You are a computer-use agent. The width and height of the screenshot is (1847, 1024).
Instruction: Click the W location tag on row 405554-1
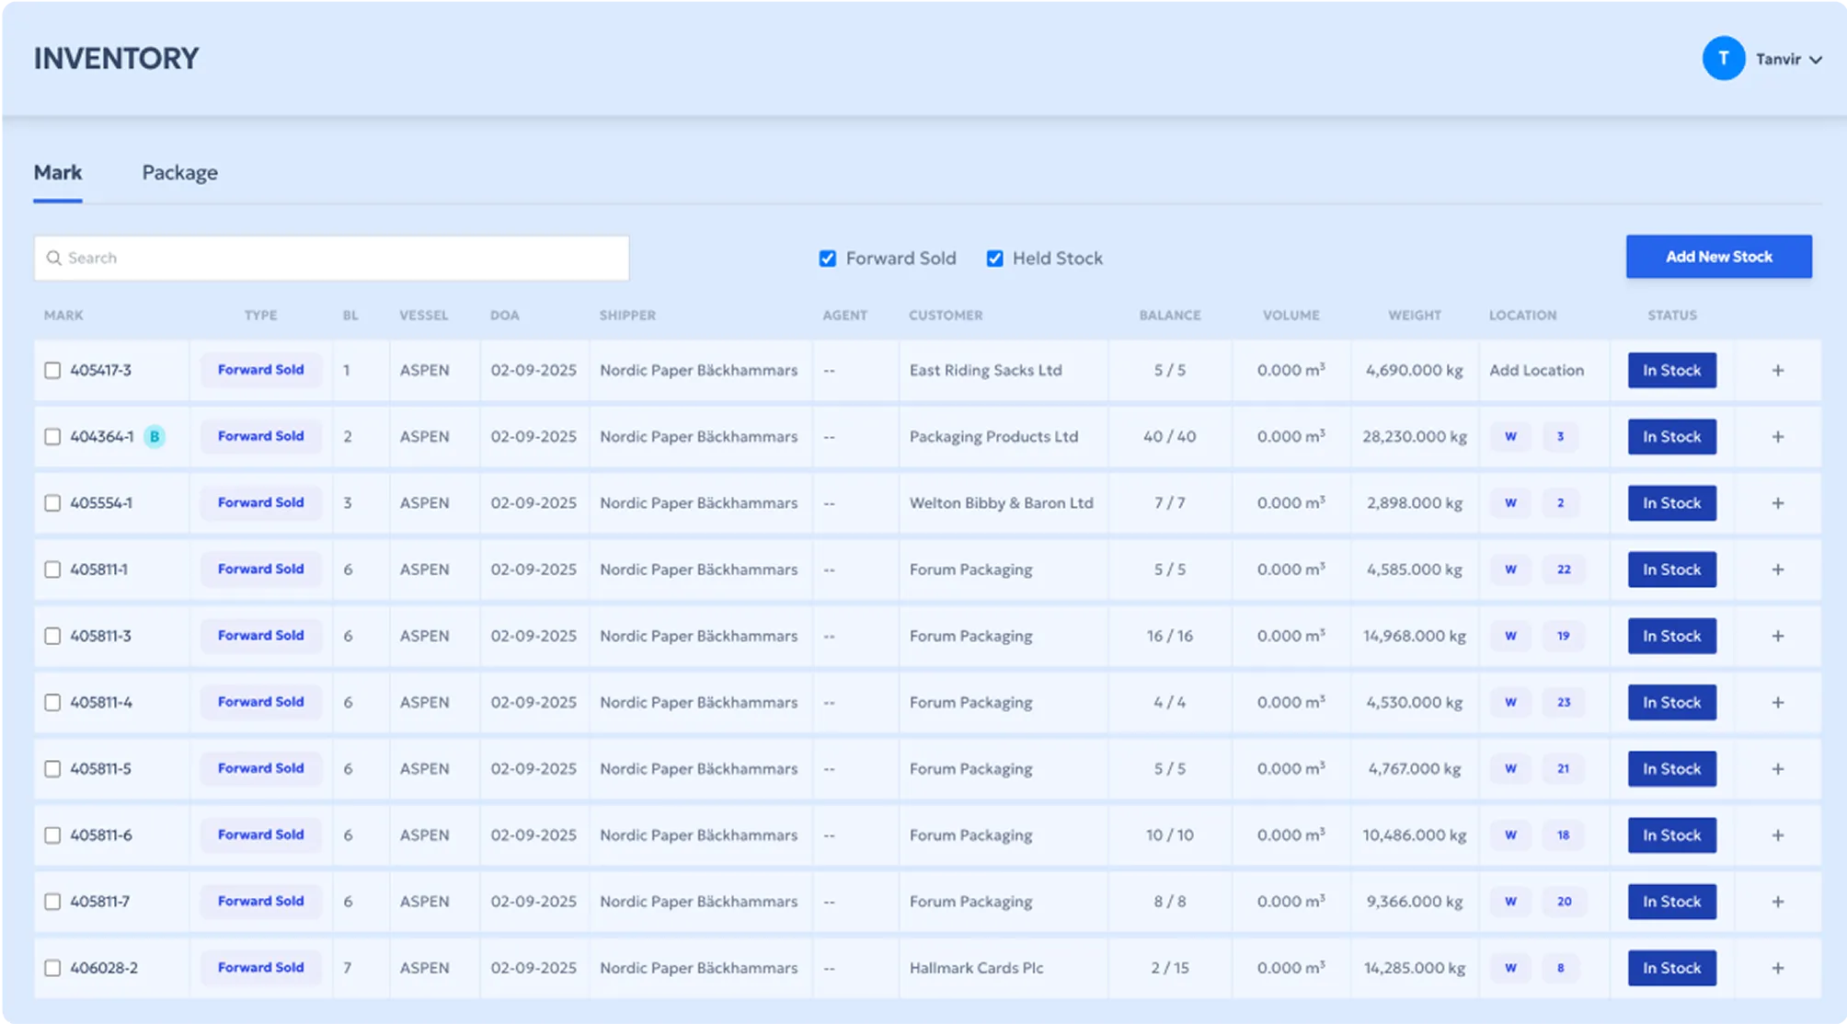click(x=1510, y=503)
